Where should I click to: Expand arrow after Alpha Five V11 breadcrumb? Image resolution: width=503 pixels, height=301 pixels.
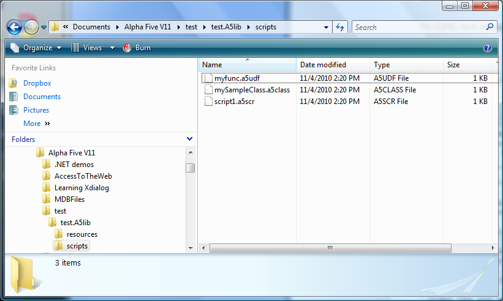pyautogui.click(x=178, y=27)
